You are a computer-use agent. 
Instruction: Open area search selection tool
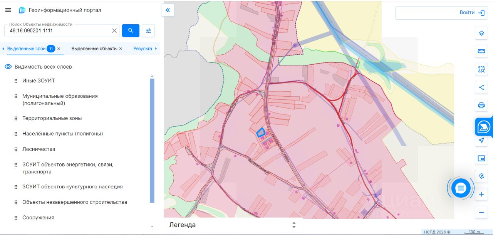(x=481, y=69)
